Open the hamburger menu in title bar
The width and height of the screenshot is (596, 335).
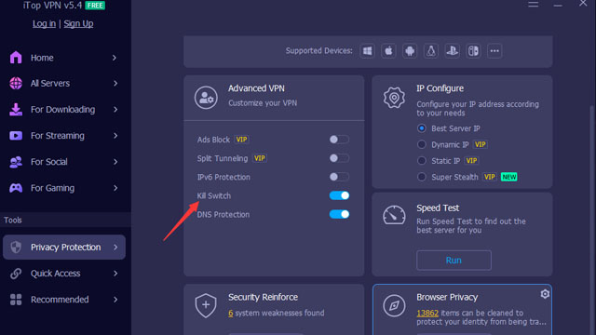pyautogui.click(x=534, y=4)
